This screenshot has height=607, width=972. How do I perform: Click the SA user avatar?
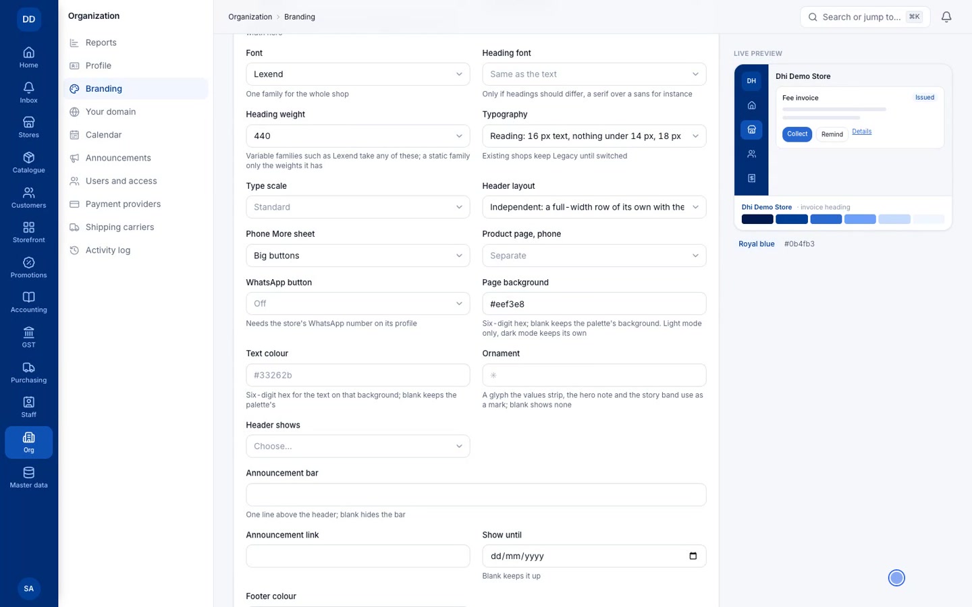point(28,589)
